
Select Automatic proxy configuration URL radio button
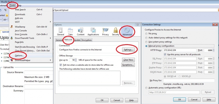click(146, 88)
